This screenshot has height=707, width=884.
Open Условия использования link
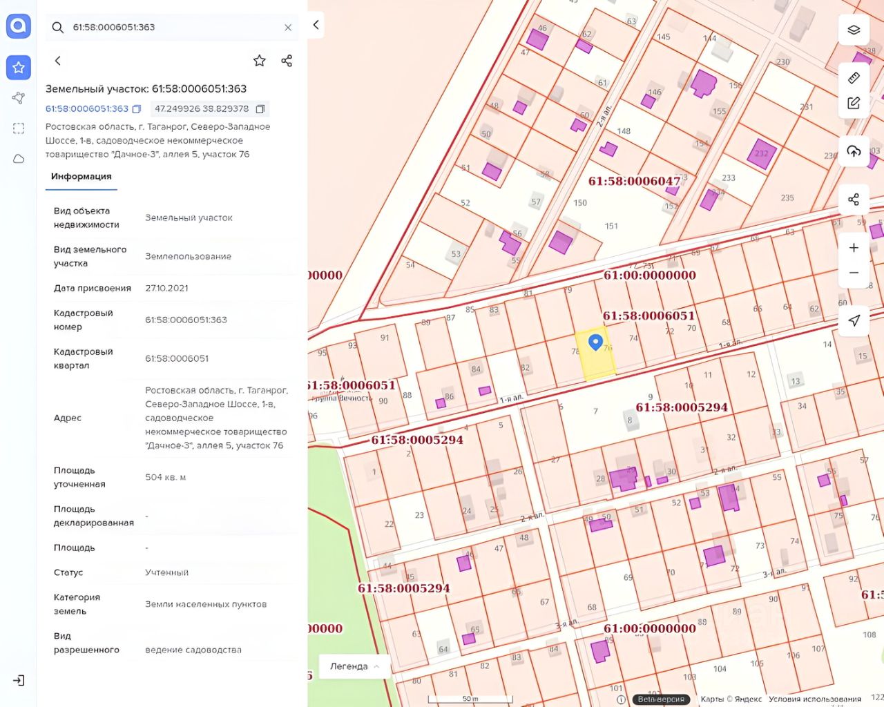point(815,699)
